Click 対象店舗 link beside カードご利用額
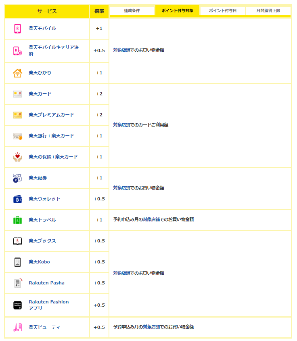 click(x=122, y=125)
